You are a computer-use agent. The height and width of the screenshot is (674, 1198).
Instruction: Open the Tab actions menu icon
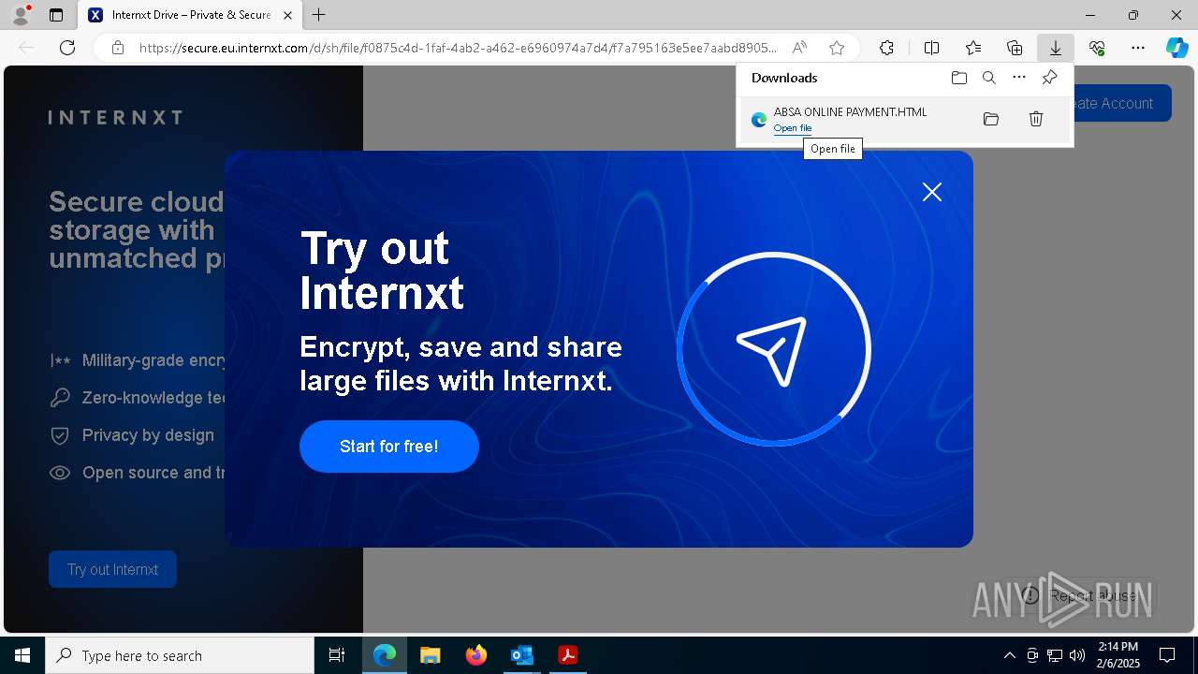(x=55, y=15)
